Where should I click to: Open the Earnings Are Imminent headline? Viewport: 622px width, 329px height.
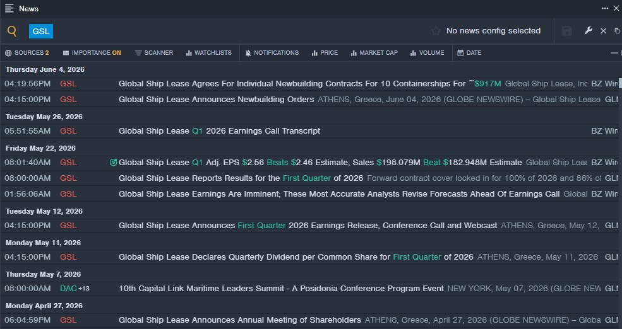339,194
